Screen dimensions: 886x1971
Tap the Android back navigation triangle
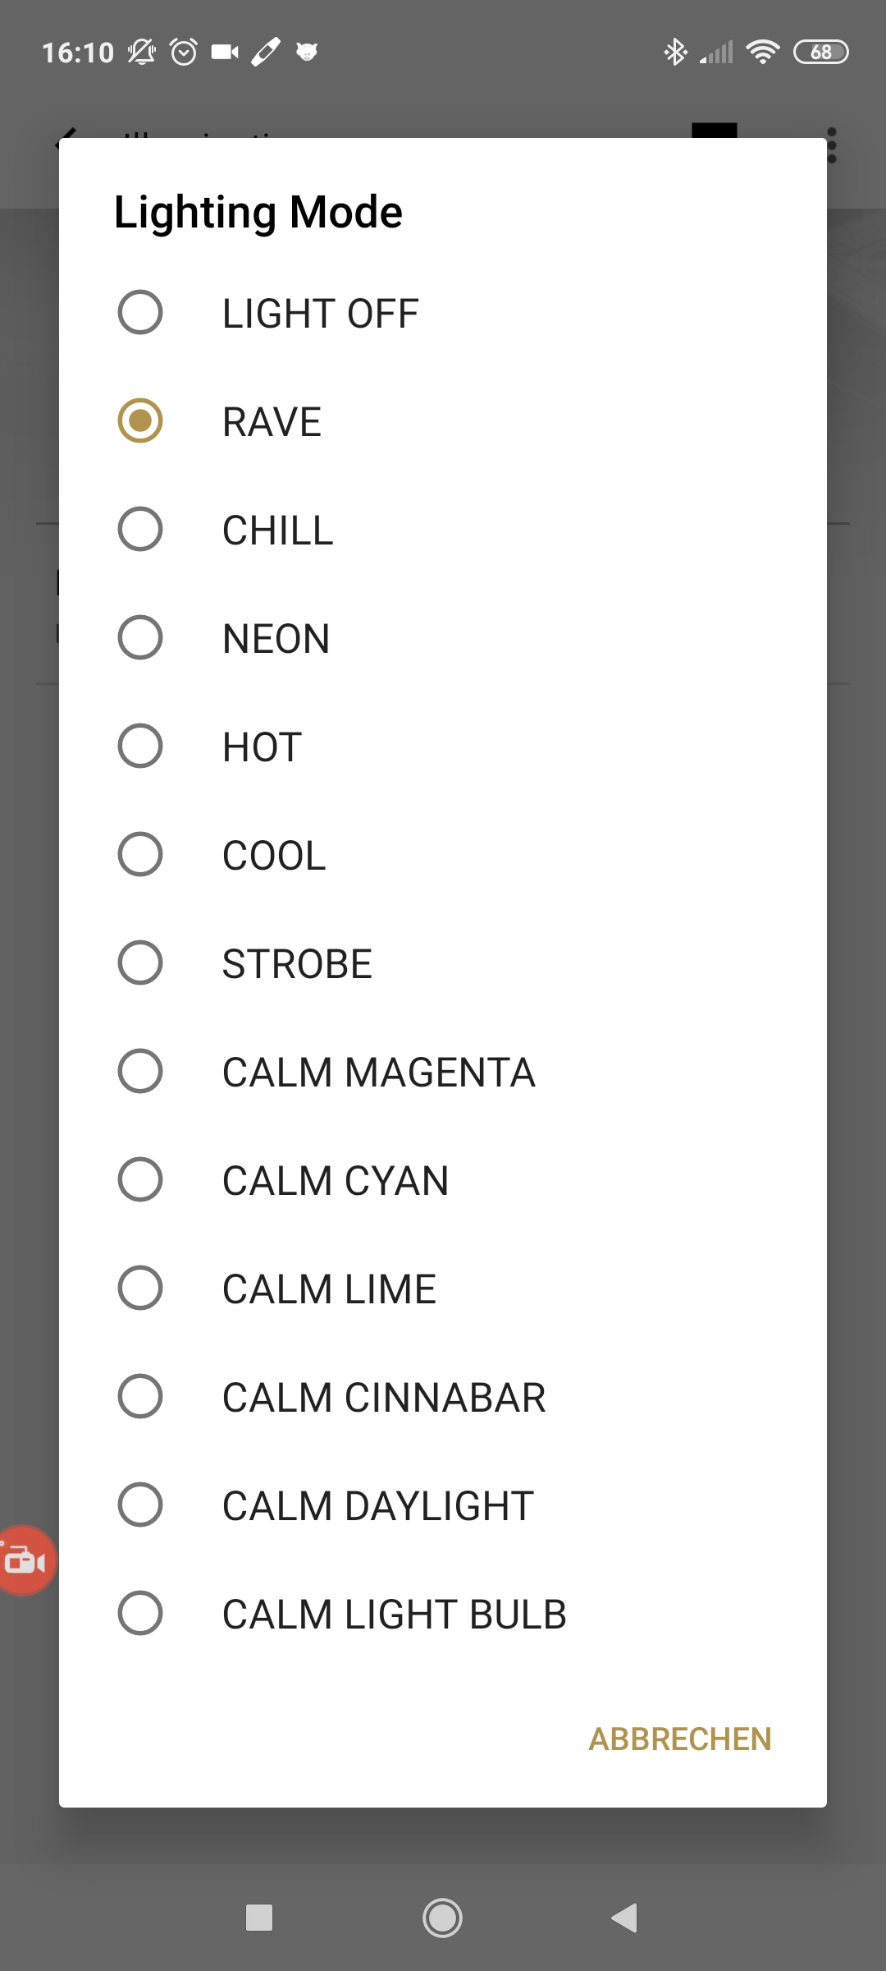[x=624, y=1918]
